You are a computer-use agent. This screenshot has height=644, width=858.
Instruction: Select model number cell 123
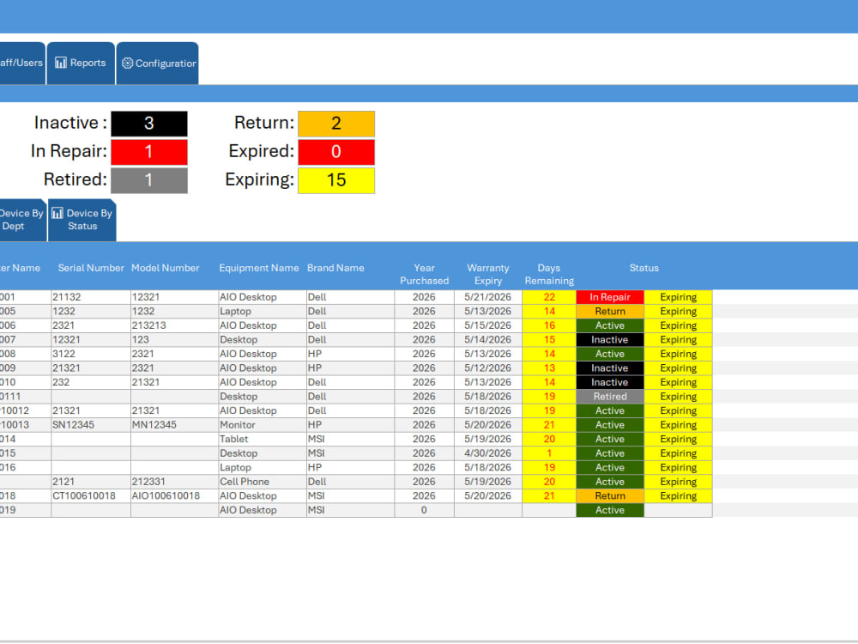(174, 339)
